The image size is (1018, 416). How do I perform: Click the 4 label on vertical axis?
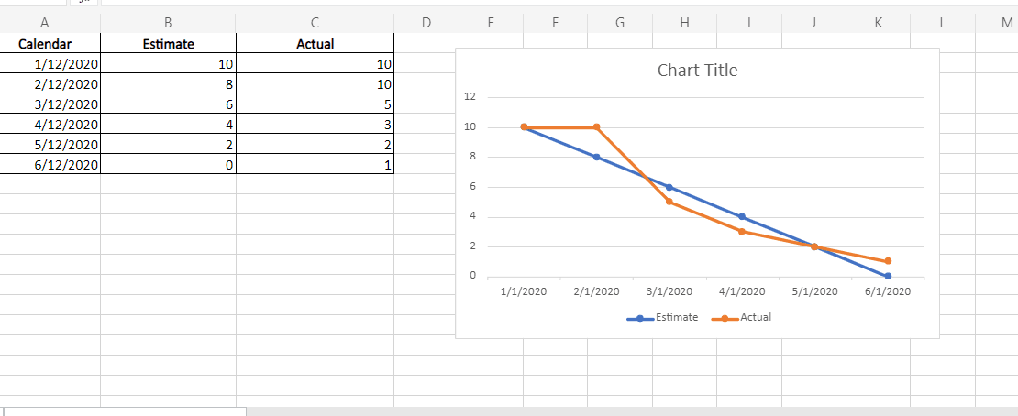(473, 216)
